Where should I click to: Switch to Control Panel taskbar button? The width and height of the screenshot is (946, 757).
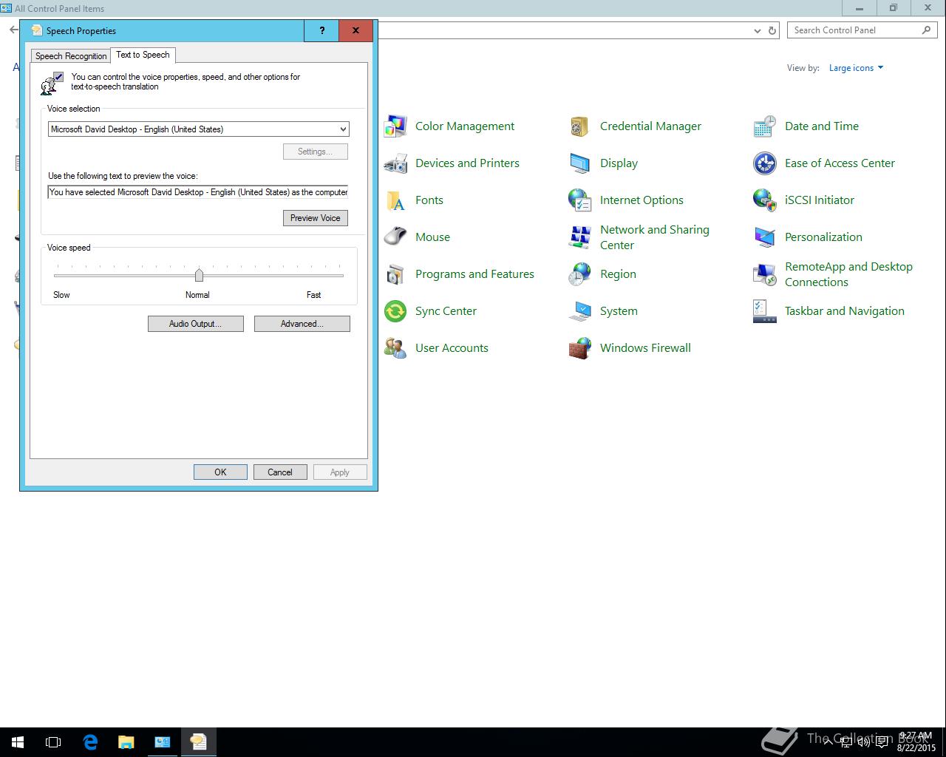(163, 742)
